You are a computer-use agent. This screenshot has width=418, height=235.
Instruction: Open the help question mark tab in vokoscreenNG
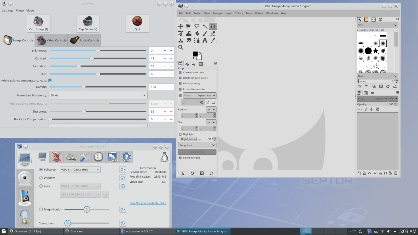pos(126,157)
